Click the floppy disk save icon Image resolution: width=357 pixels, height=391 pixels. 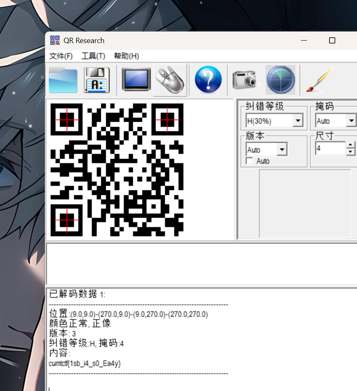pyautogui.click(x=97, y=80)
